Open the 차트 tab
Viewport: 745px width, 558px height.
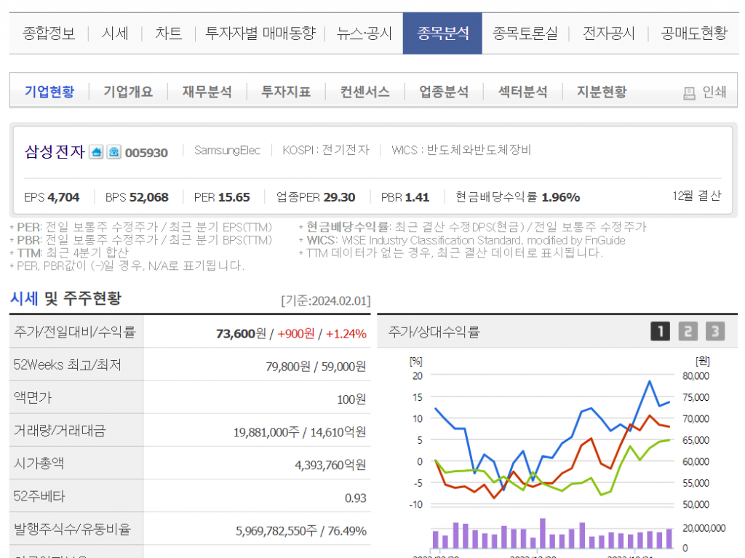pos(169,33)
